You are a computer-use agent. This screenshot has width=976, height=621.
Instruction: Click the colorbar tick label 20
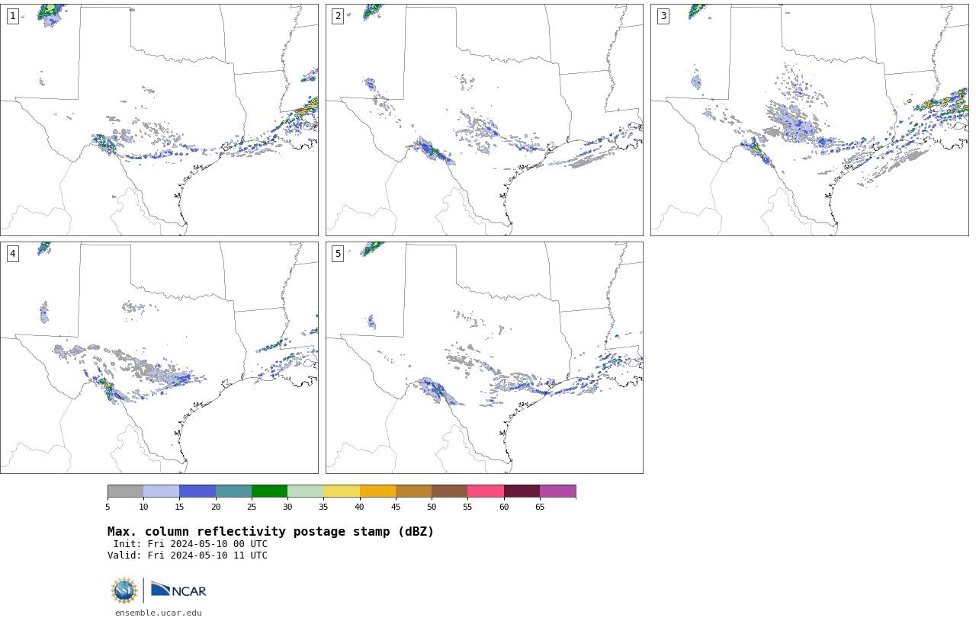(x=216, y=507)
